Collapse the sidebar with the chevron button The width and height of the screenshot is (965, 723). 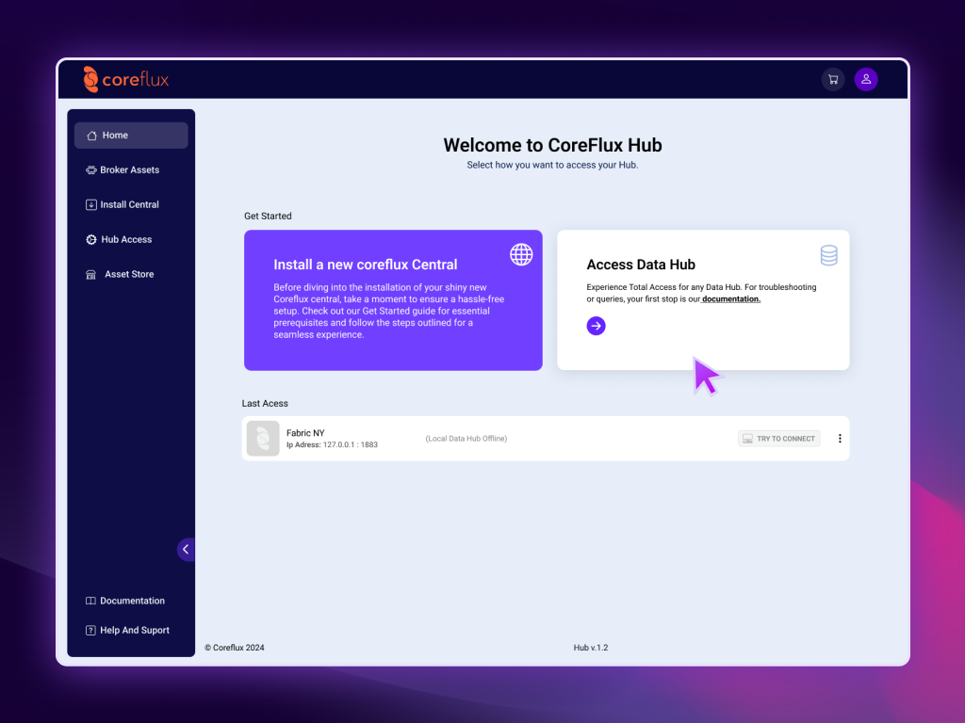coord(186,549)
